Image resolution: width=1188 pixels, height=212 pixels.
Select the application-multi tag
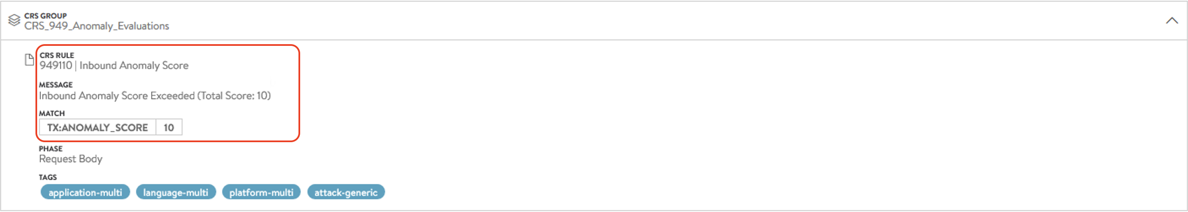click(x=85, y=192)
